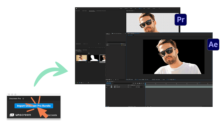Click the Unscreen logo icon
Viewport: 223px width, 125px height.
12,115
